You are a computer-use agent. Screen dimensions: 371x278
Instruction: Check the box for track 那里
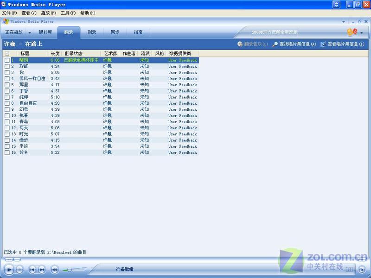7,85
